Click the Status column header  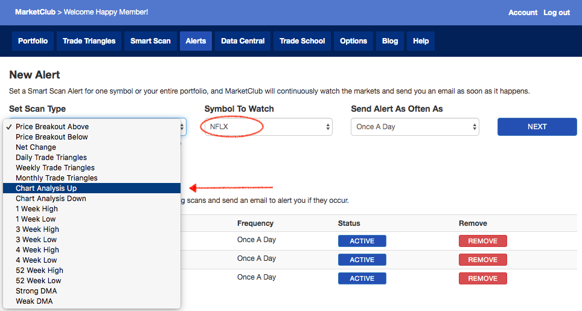pyautogui.click(x=349, y=223)
